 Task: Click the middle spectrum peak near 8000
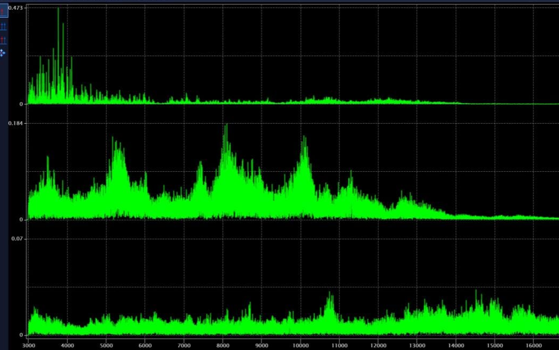pyautogui.click(x=226, y=126)
